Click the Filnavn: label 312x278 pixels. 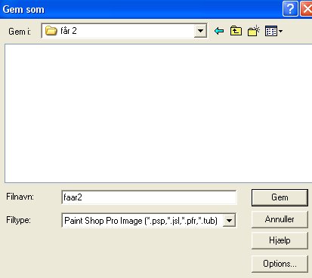[x=20, y=197]
